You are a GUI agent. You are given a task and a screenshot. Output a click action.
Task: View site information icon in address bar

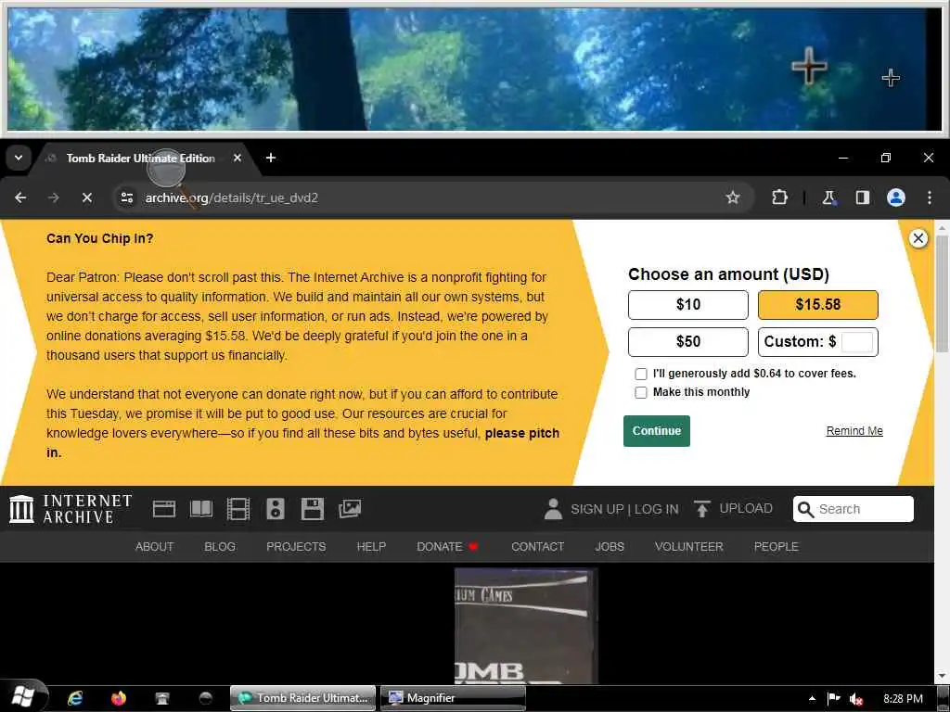pyautogui.click(x=127, y=197)
